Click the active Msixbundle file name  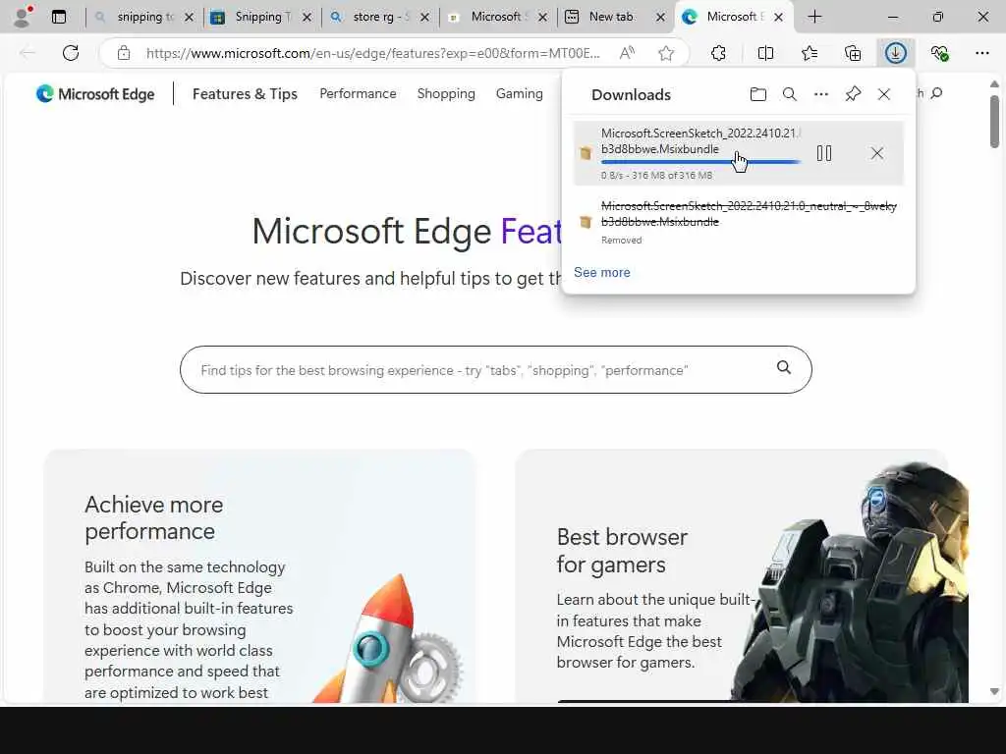coord(699,141)
